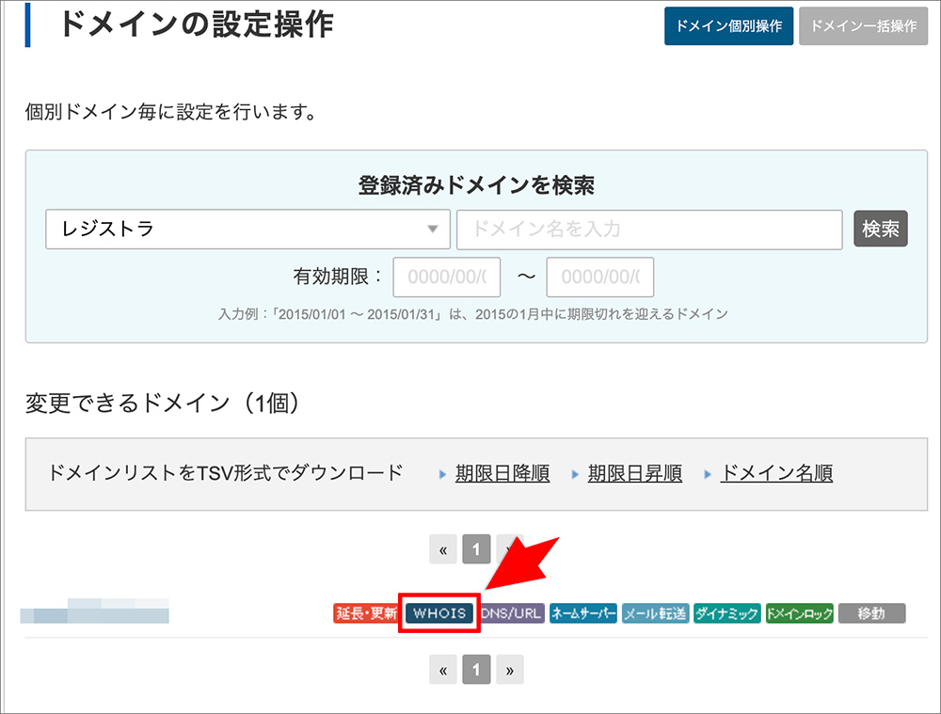The height and width of the screenshot is (714, 941).
Task: Open メール転送 mail forwarding settings
Action: click(x=655, y=612)
